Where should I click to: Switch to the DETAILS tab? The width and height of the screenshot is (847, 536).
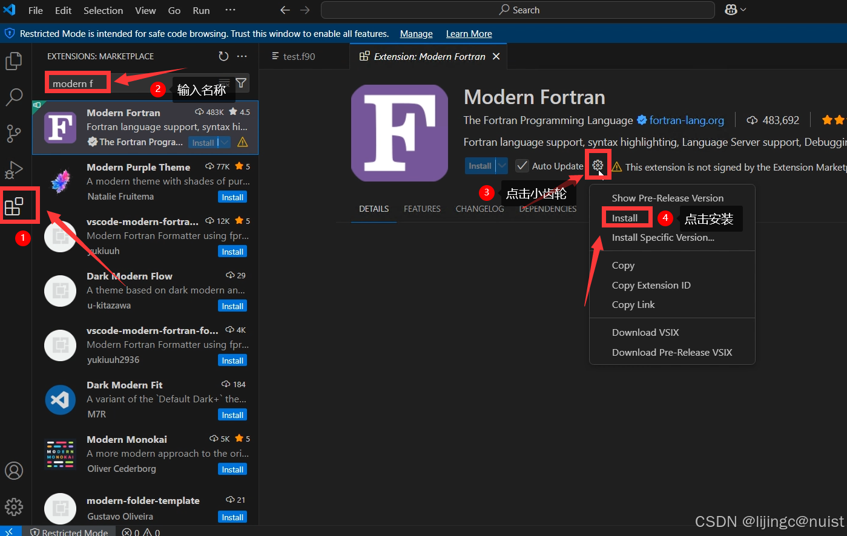374,209
